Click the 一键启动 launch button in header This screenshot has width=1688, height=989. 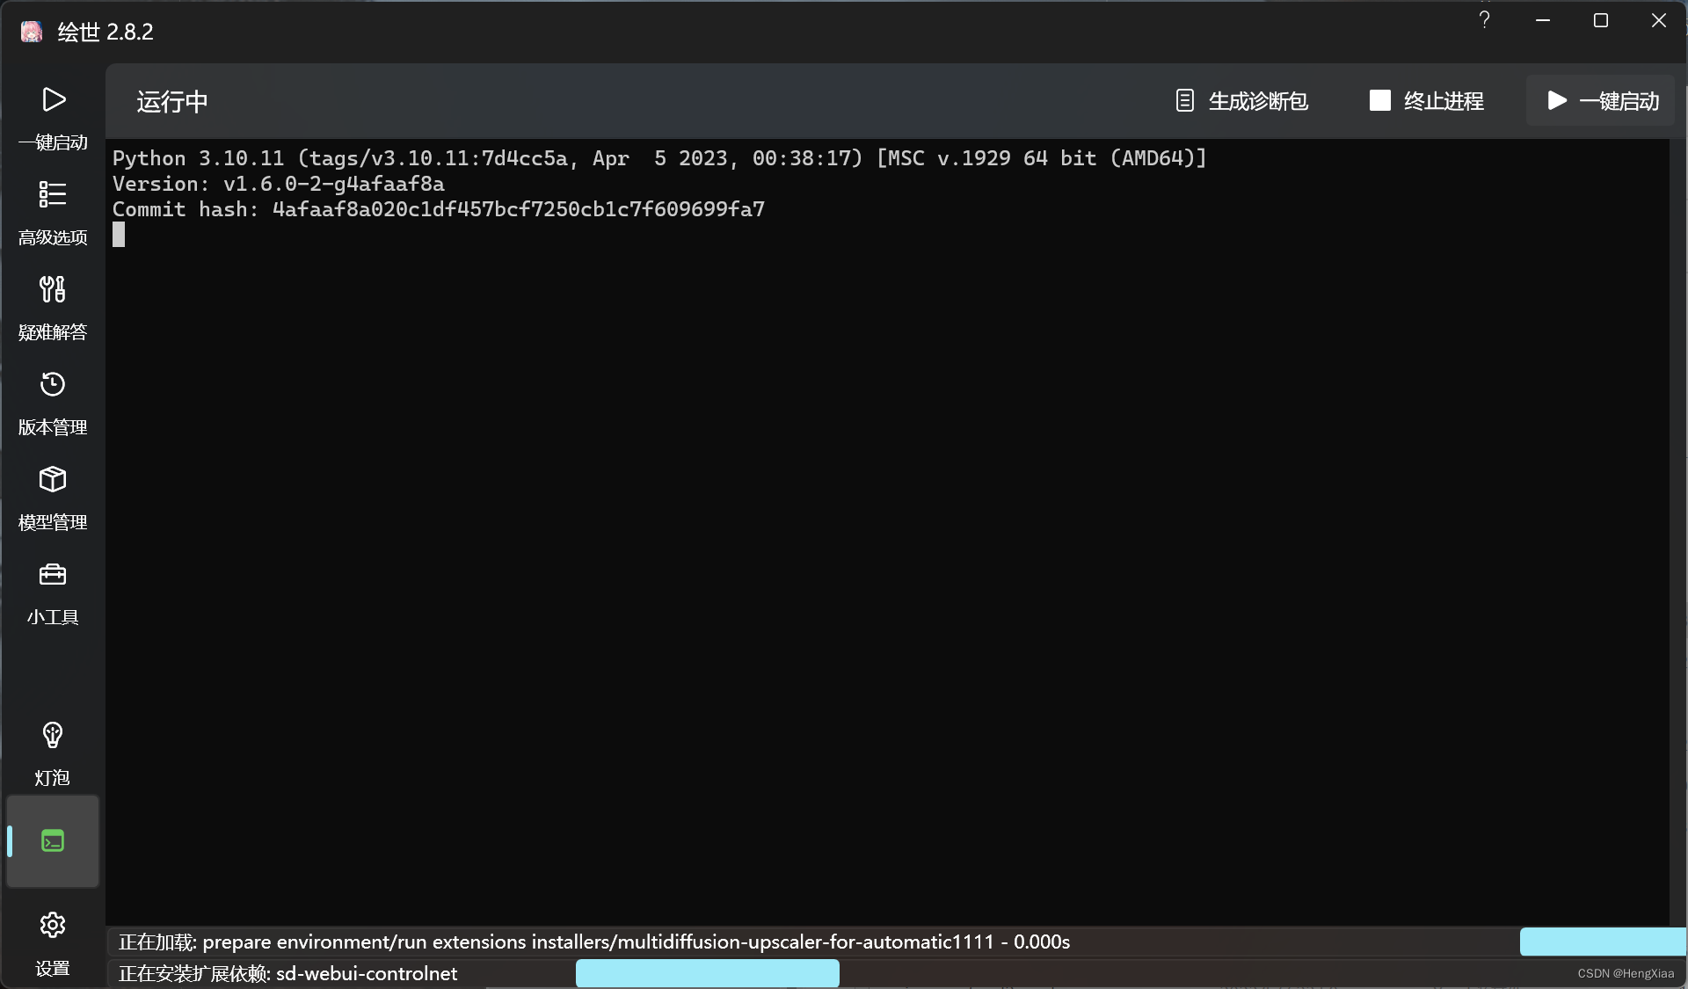(1603, 101)
